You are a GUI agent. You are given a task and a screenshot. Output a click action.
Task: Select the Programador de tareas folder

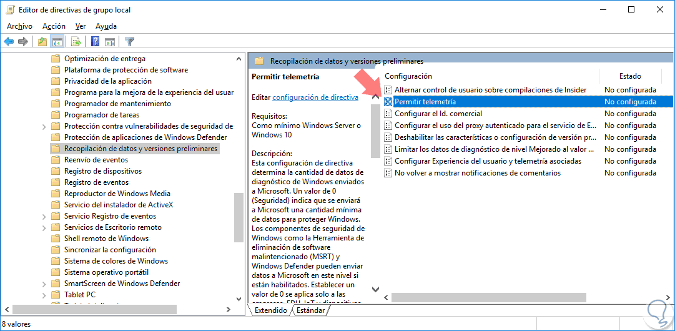click(x=102, y=115)
